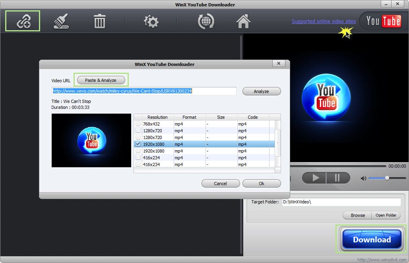Click the Delete trash can icon
The width and height of the screenshot is (409, 263).
(x=99, y=21)
